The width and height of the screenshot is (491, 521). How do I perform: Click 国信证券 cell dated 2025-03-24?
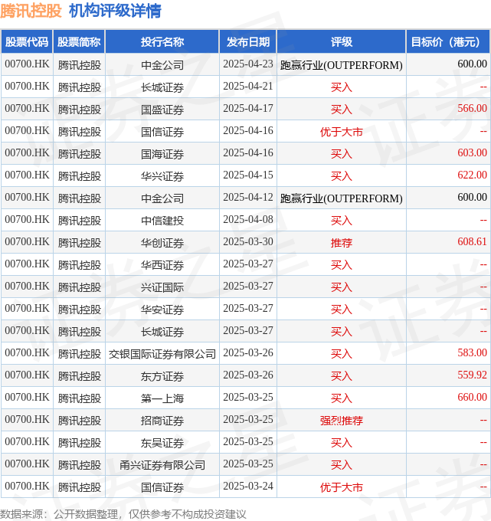[162, 487]
